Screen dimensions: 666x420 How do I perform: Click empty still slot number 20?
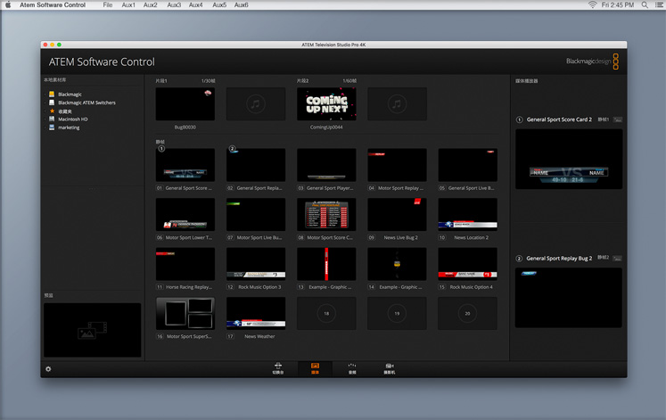coord(467,313)
